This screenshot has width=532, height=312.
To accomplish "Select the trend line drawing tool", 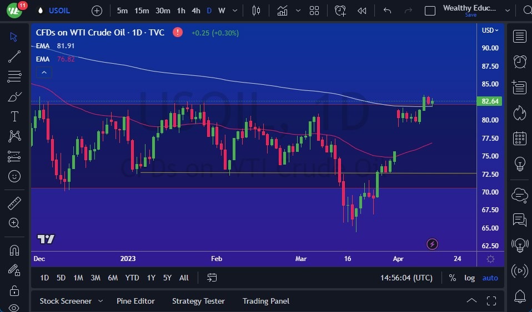I will [x=14, y=56].
